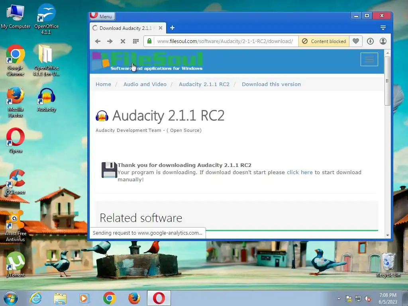Select Recycle Bin on desktop
Viewport: 408px width, 306px height.
(x=388, y=265)
